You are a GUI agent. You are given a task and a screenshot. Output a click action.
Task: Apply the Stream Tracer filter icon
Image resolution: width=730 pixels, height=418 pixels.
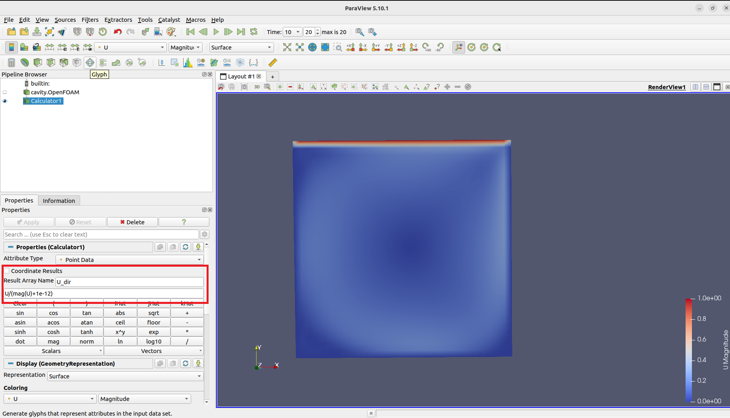click(103, 63)
